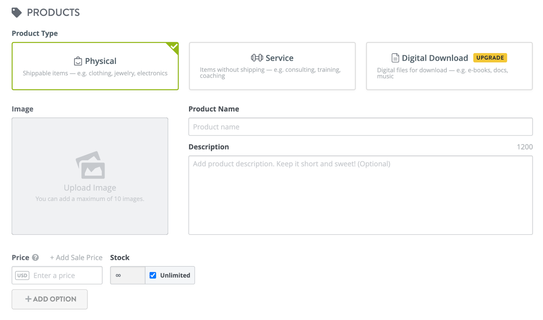Click the Service dumbbell icon
This screenshot has height=320, width=543.
click(257, 58)
